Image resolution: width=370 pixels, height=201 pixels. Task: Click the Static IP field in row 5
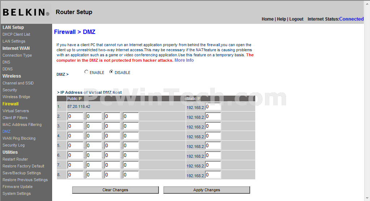click(213, 146)
